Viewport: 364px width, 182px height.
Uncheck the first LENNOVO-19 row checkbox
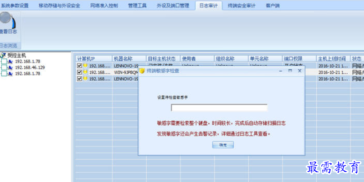[79, 66]
